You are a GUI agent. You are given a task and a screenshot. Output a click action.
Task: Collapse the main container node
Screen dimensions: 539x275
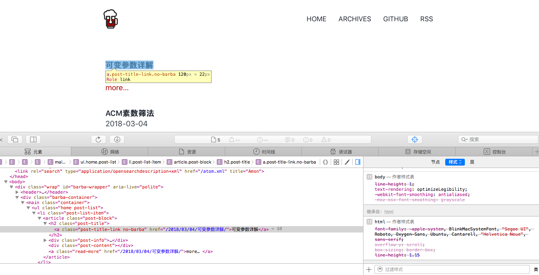point(22,202)
